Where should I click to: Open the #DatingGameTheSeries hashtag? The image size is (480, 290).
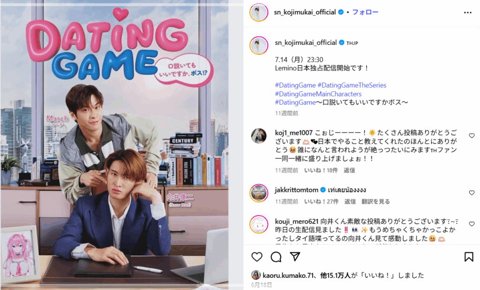click(352, 85)
